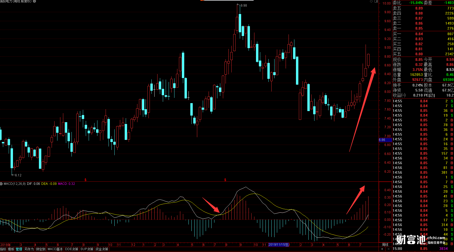Open the 周线 period selector
The image size is (454, 252).
coord(385,245)
